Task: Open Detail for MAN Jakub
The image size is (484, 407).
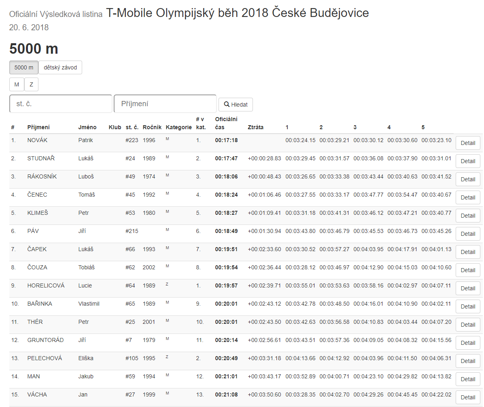Action: pos(468,379)
